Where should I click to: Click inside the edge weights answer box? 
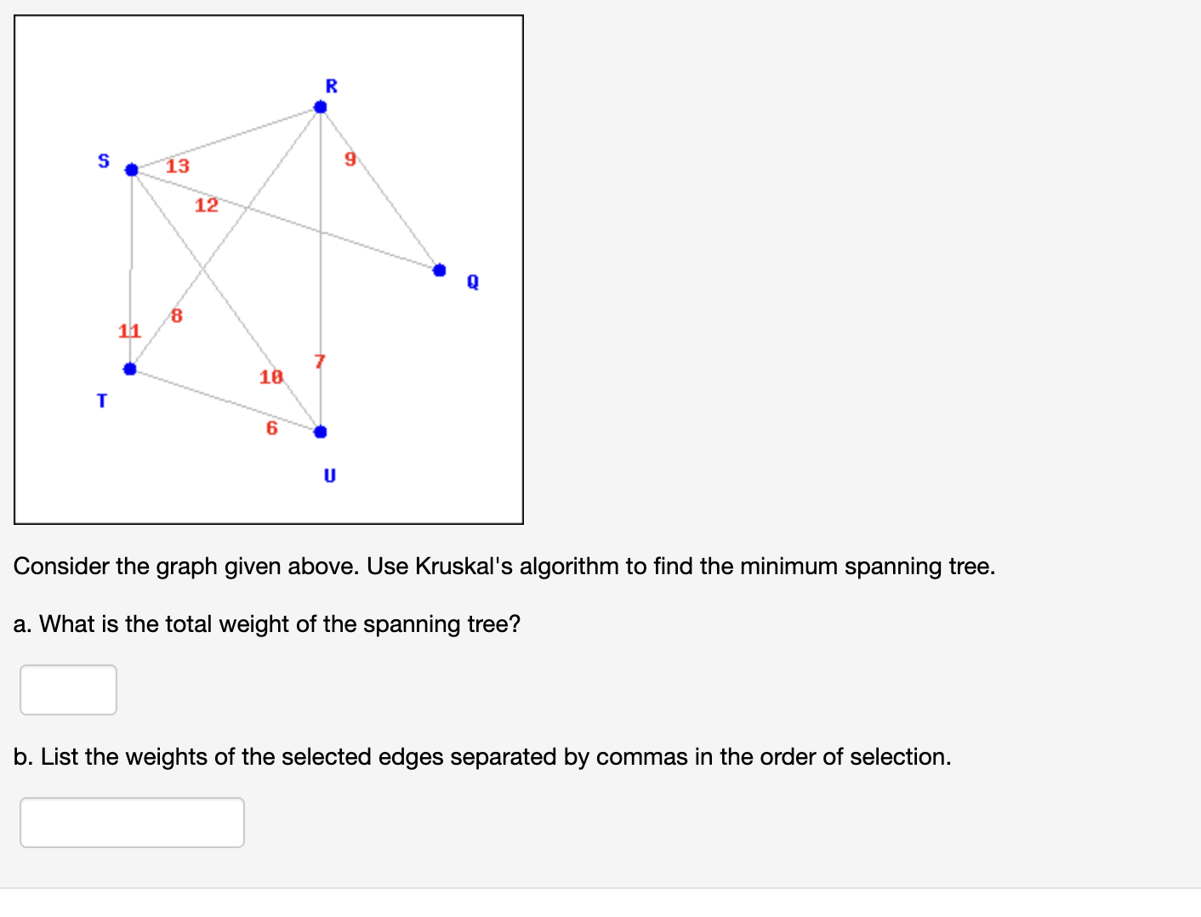pos(131,822)
